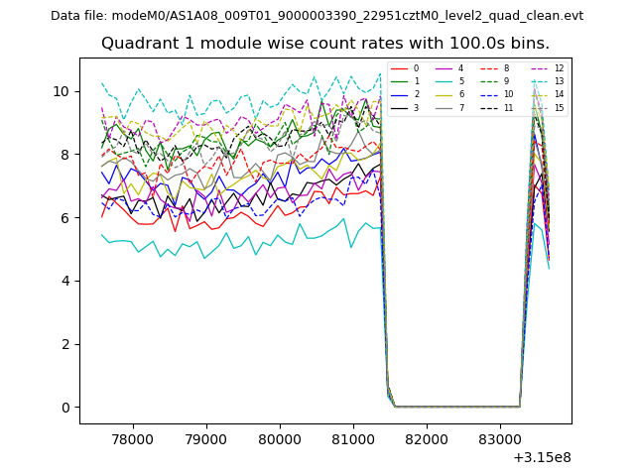Click the data file path text
Viewport: 635px width, 476px height.
(x=317, y=15)
